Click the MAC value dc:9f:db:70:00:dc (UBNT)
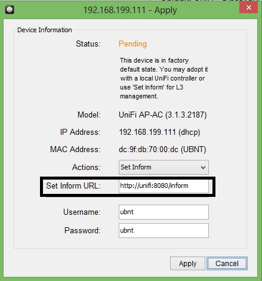Viewport: 262px width, 281px height. coord(162,150)
